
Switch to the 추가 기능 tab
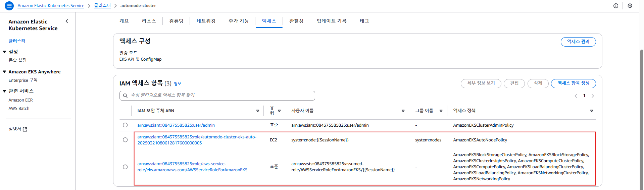239,21
